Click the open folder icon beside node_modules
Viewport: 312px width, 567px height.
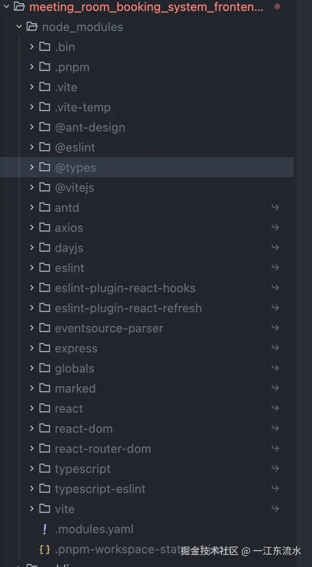point(32,27)
